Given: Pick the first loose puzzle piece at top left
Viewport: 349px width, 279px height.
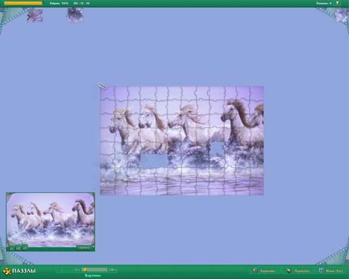Looking at the screenshot, I should click(35, 15).
